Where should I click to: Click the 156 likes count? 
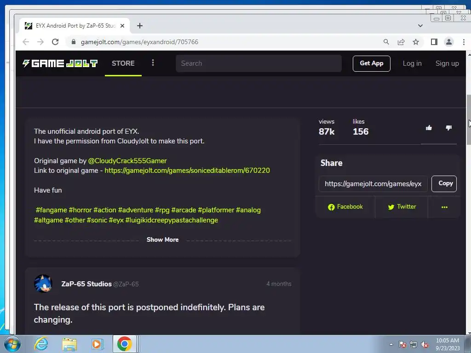tap(361, 131)
